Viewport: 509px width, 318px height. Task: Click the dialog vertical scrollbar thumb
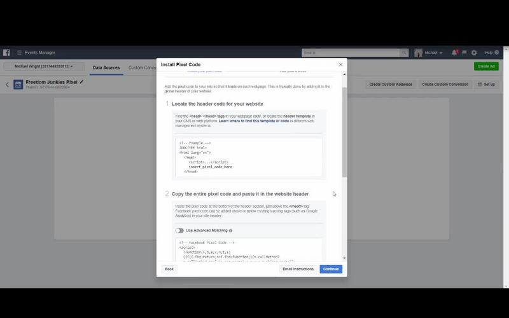tap(344, 132)
